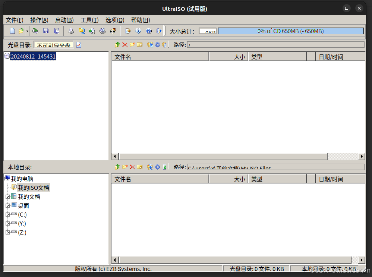
Task: Sort disc pane by 大小 column
Action: [x=228, y=57]
